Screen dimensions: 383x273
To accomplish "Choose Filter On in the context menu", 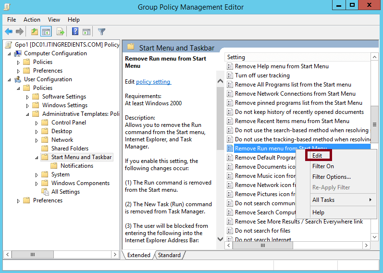I will click(323, 166).
